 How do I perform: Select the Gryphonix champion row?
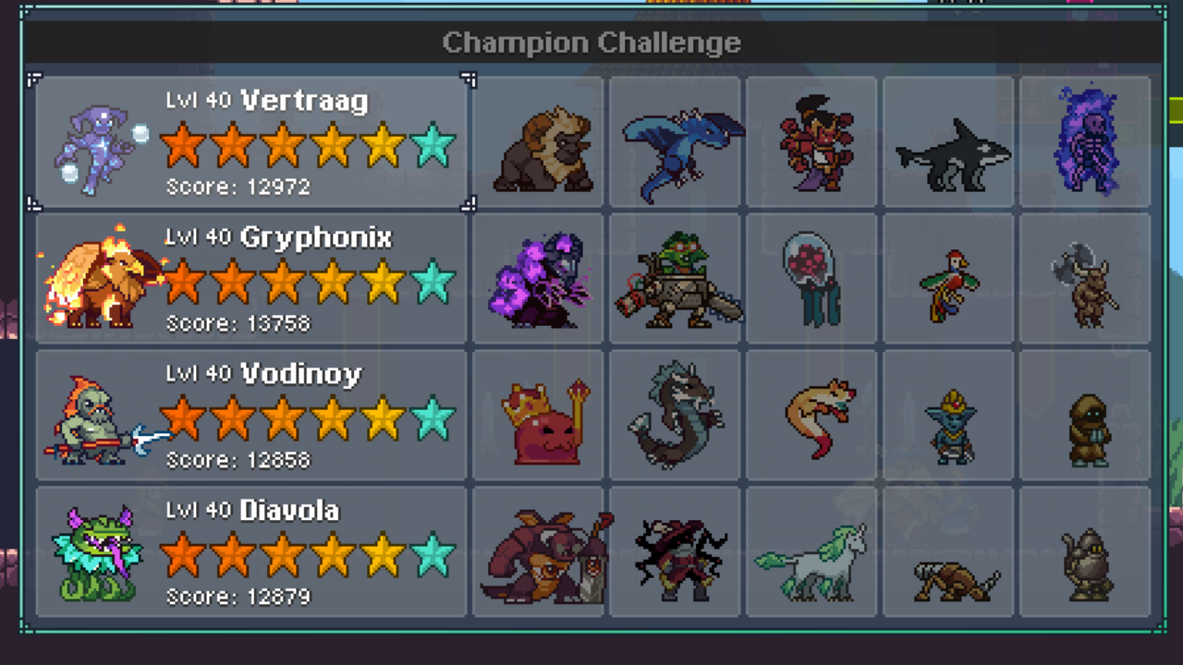[x=251, y=279]
